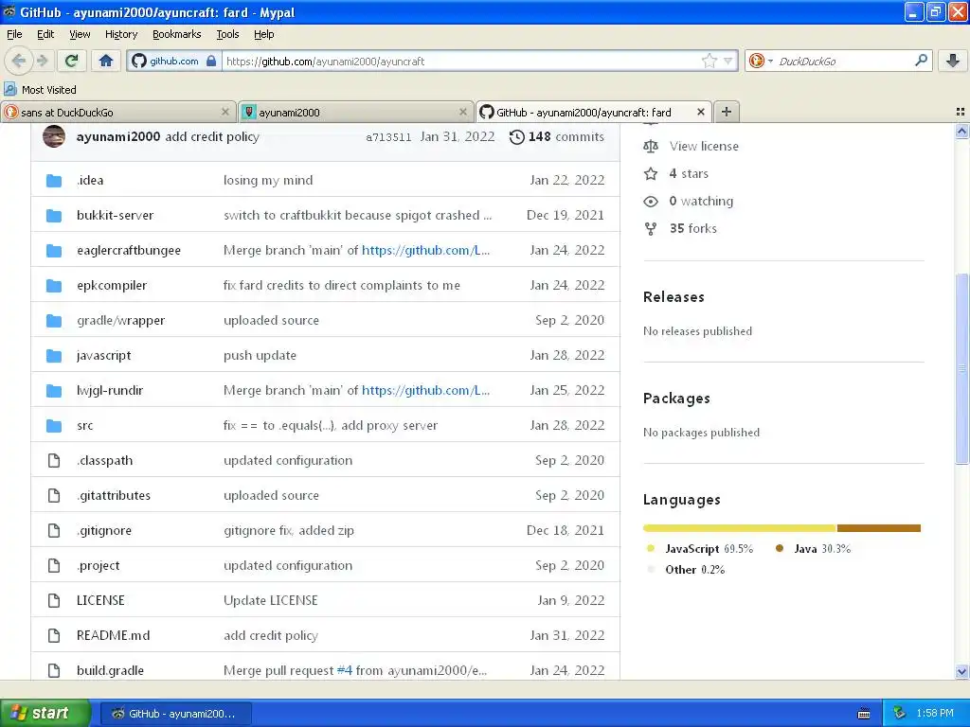The width and height of the screenshot is (970, 727).
Task: Open the Windows Start menu
Action: (45, 714)
